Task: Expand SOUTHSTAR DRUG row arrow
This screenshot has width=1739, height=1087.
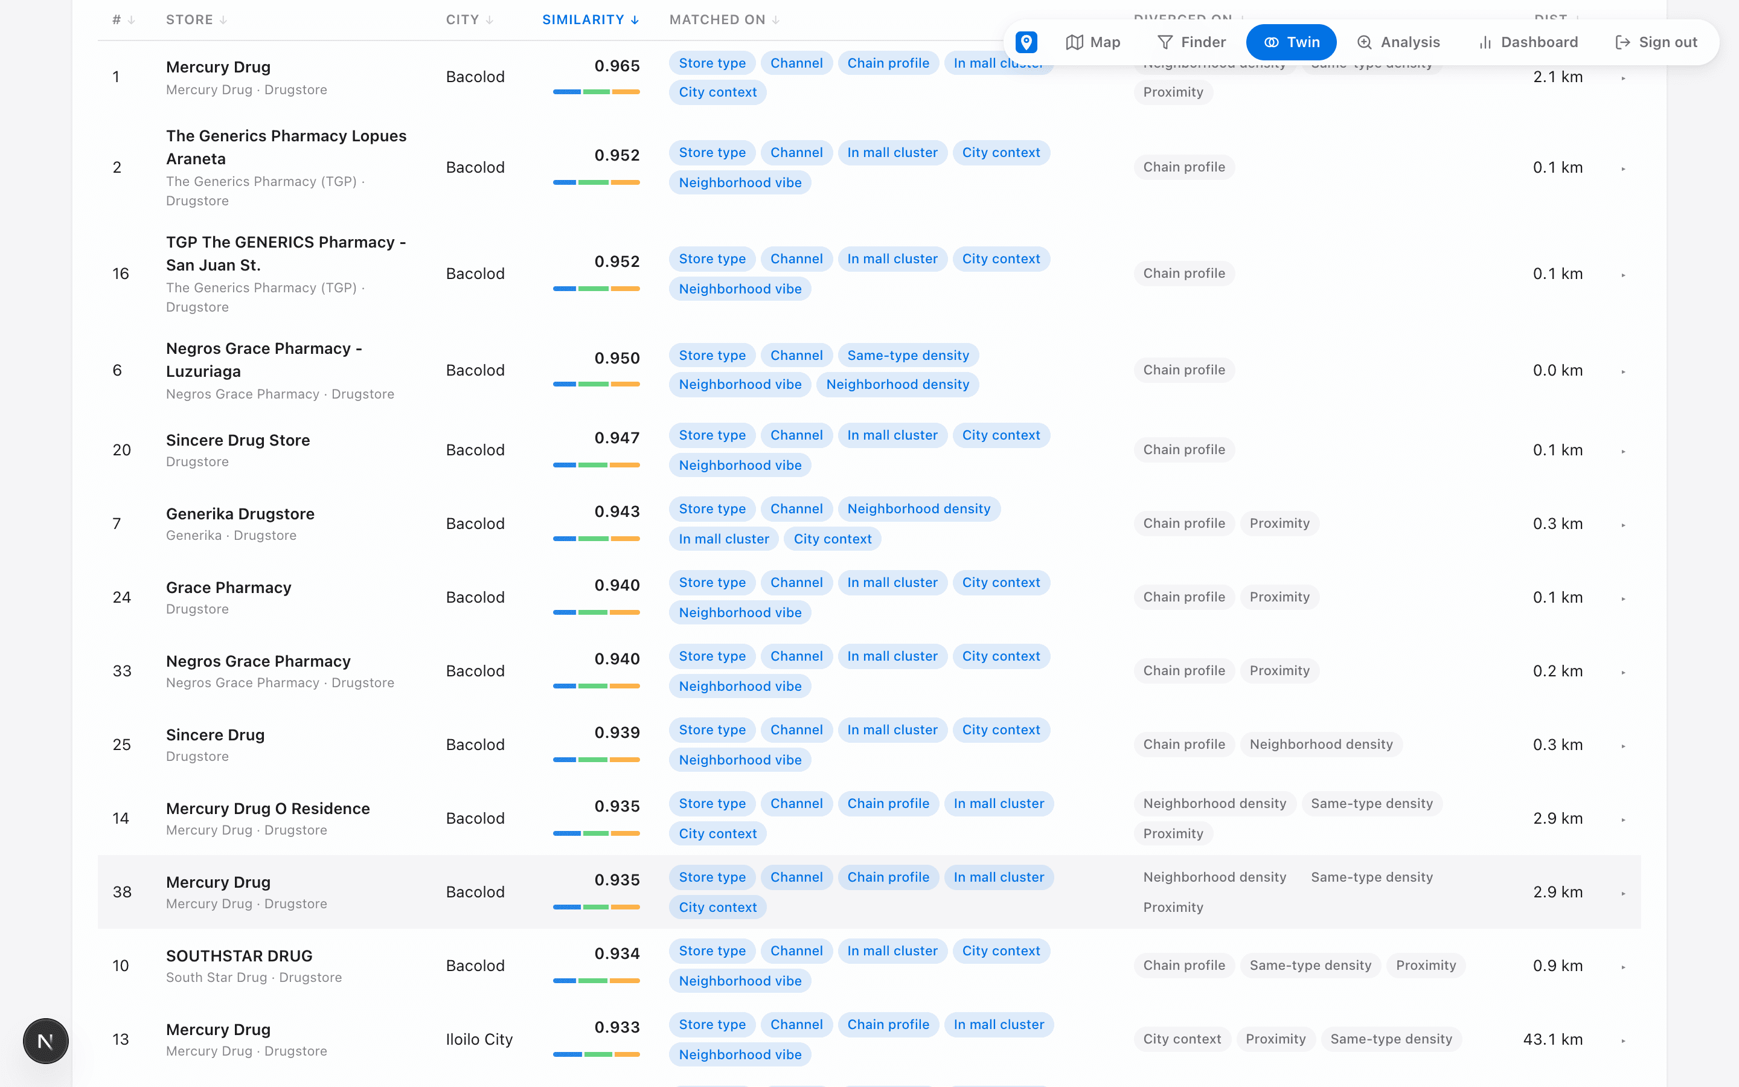Action: coord(1623,967)
